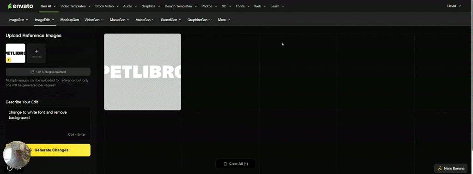Click the yellow badge on PETLIBRO thumbnail
Screen dimensions: 473x174
point(9,60)
